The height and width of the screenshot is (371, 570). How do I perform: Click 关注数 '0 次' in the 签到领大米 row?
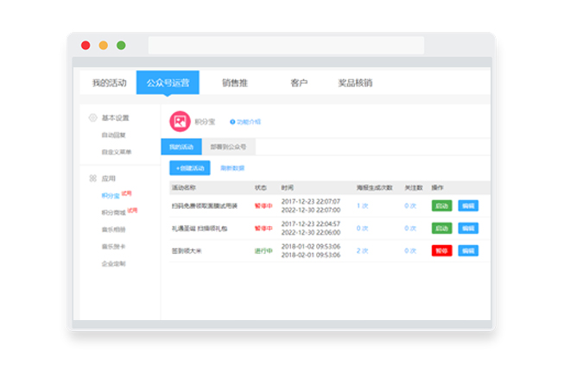coord(410,251)
